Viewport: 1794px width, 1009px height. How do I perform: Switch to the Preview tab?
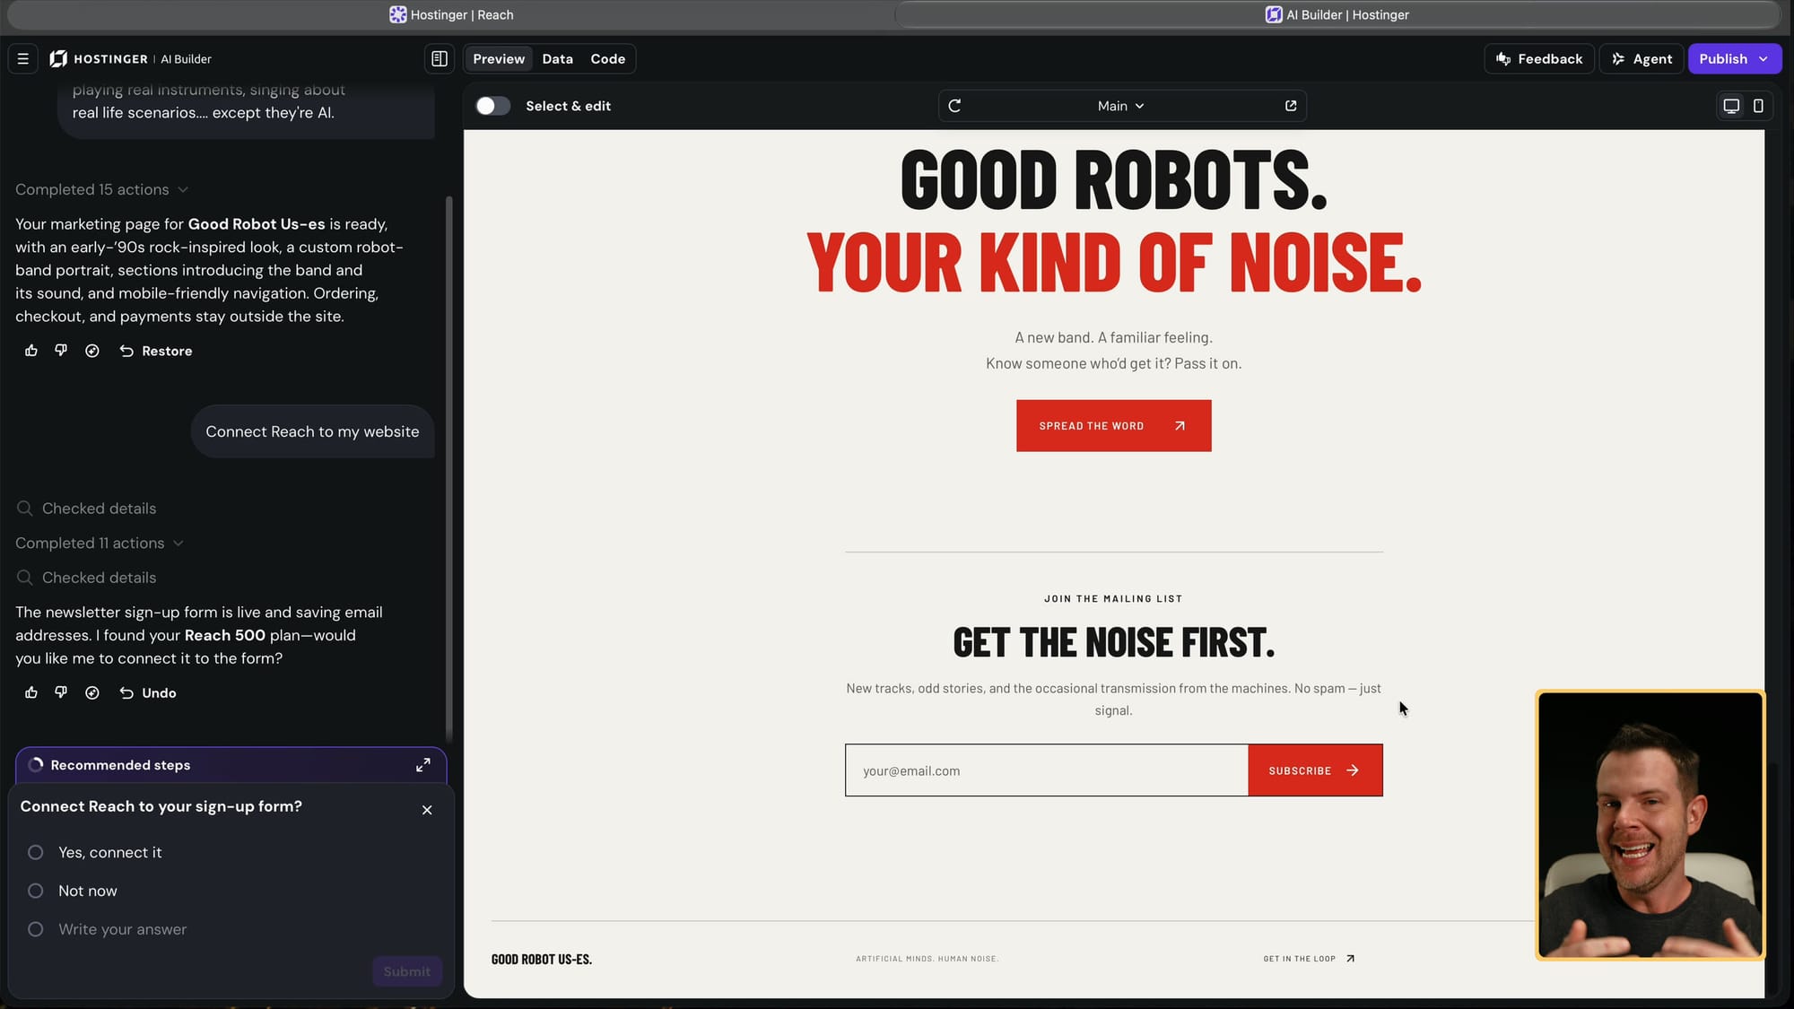pyautogui.click(x=499, y=59)
